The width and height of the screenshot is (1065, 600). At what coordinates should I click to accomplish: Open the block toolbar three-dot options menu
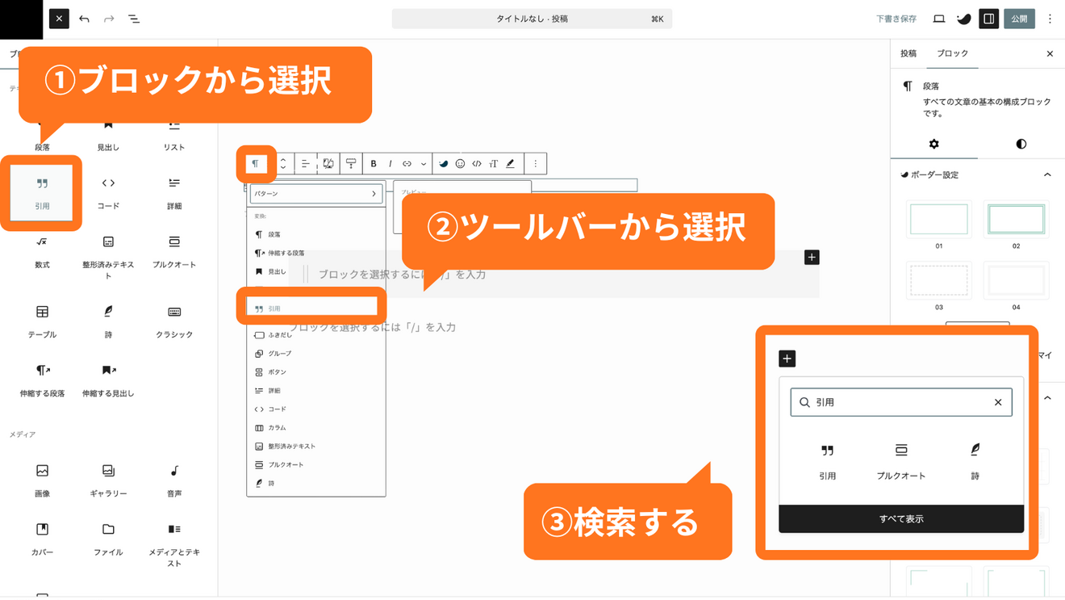[535, 164]
